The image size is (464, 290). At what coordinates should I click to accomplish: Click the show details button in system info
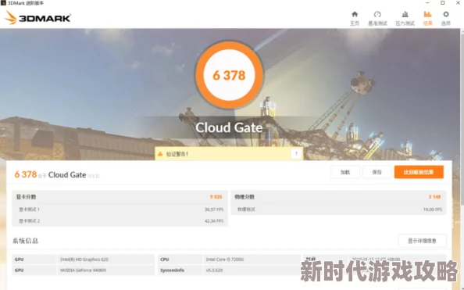(423, 241)
